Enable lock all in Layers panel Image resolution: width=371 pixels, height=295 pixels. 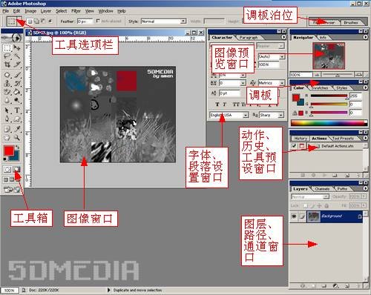tap(326, 205)
